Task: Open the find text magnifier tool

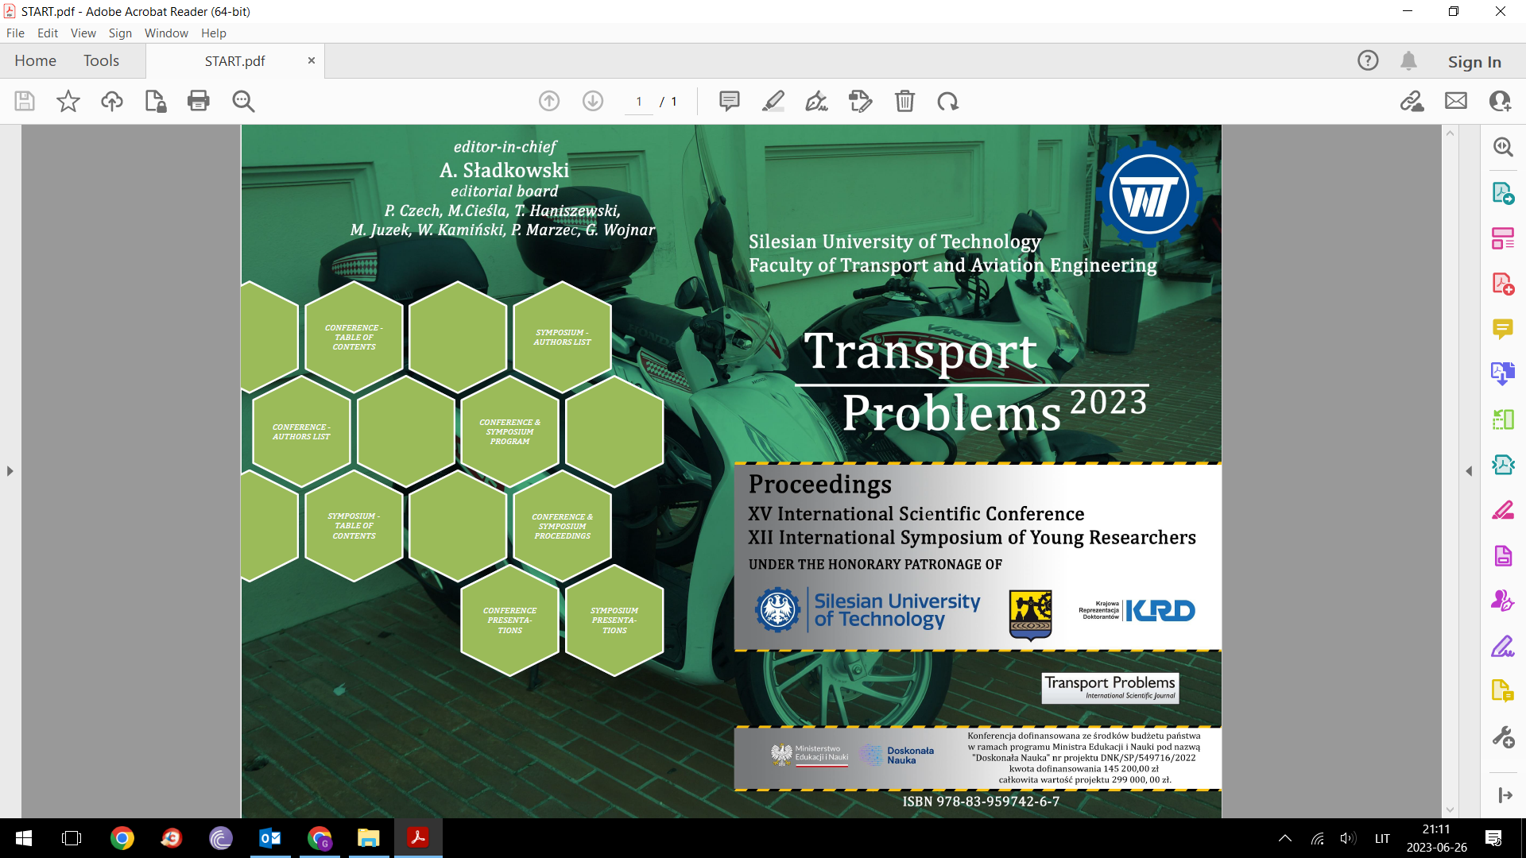Action: pos(243,101)
